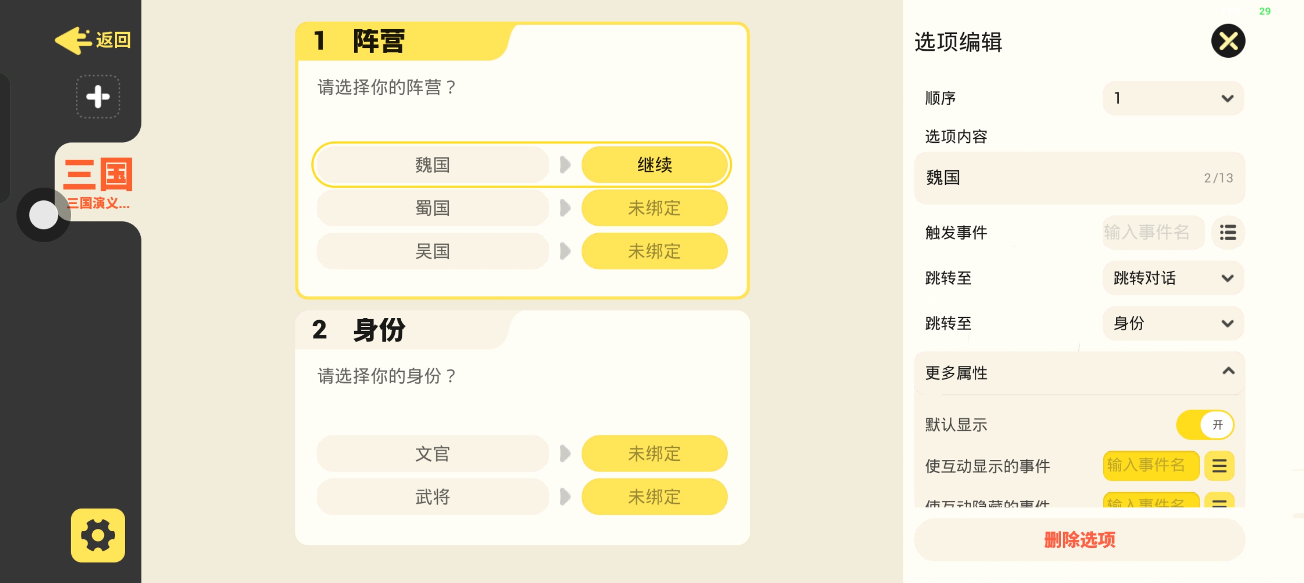Click the arrow next to 文官 option
Screen dimensions: 1304x583
[x=565, y=453]
